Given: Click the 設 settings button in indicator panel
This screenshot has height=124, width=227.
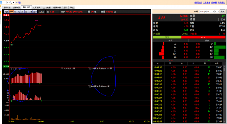Looking at the screenshot, I should click(16, 69).
